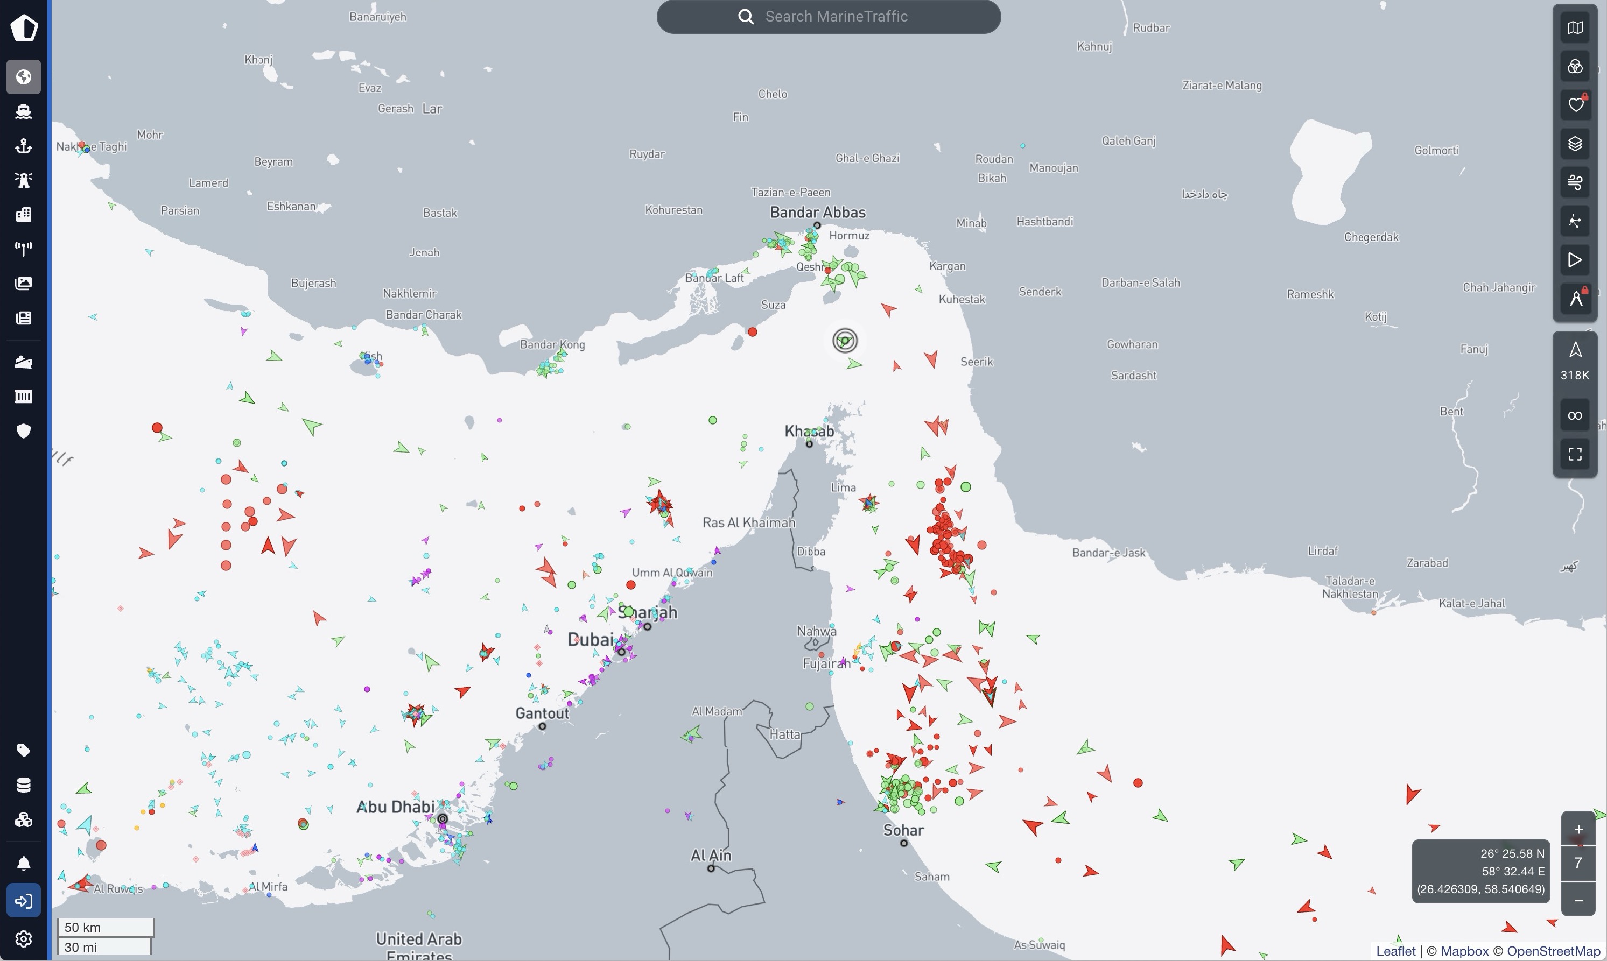This screenshot has height=961, width=1607.
Task: Open the photos gallery icon
Action: [24, 283]
